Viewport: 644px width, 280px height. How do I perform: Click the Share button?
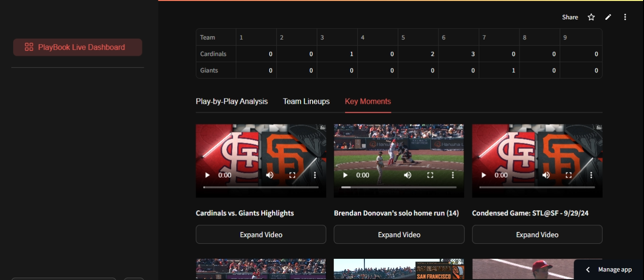570,17
